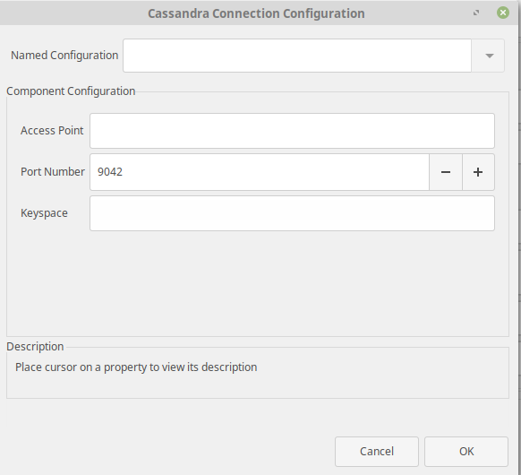The image size is (521, 475).
Task: Close the dialog using the green X icon
Action: click(x=503, y=13)
